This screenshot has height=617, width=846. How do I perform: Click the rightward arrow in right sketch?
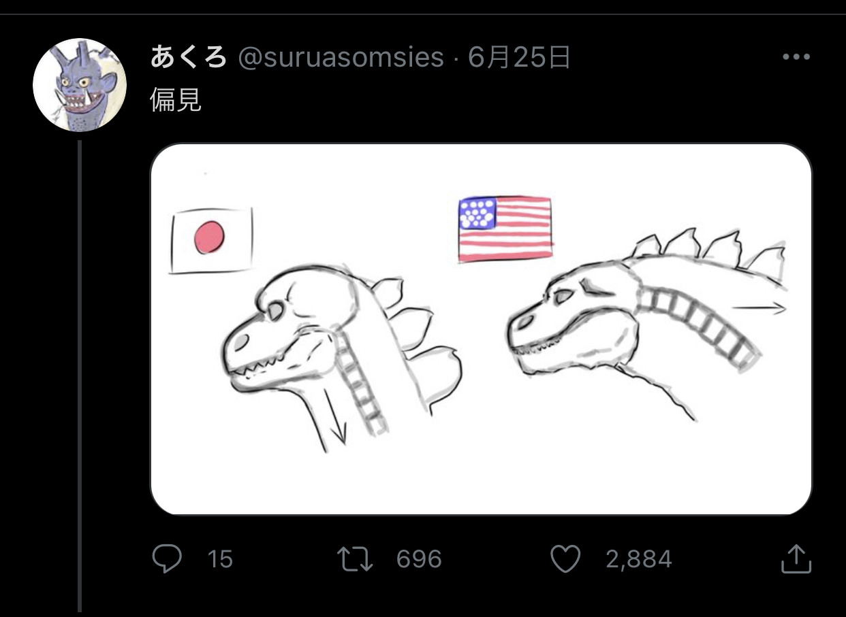[759, 308]
